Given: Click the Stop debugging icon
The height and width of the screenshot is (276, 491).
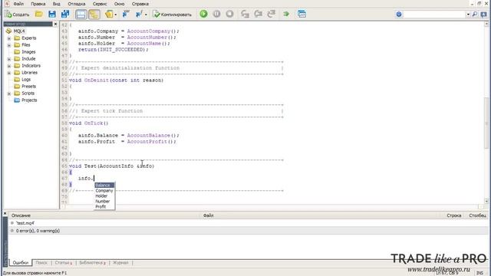Looking at the screenshot, I should (x=229, y=14).
